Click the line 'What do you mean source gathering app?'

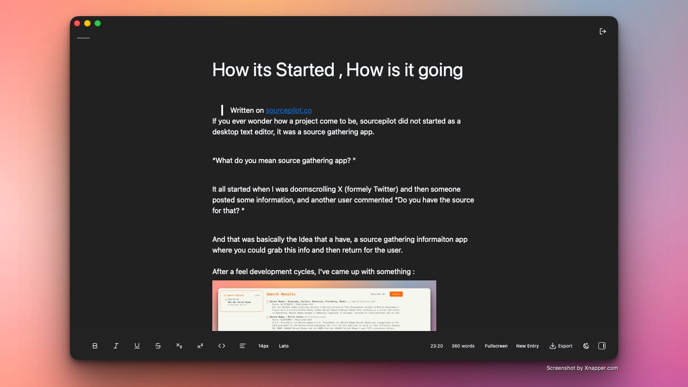pyautogui.click(x=284, y=160)
